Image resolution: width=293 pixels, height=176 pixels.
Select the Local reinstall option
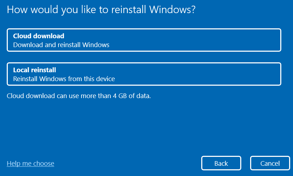click(144, 74)
